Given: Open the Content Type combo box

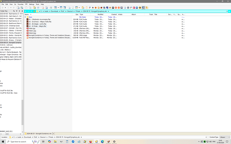Looking at the screenshot, I should [225, 137].
